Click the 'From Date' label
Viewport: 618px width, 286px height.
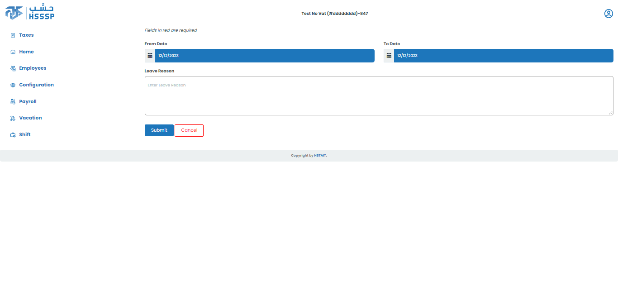[156, 44]
